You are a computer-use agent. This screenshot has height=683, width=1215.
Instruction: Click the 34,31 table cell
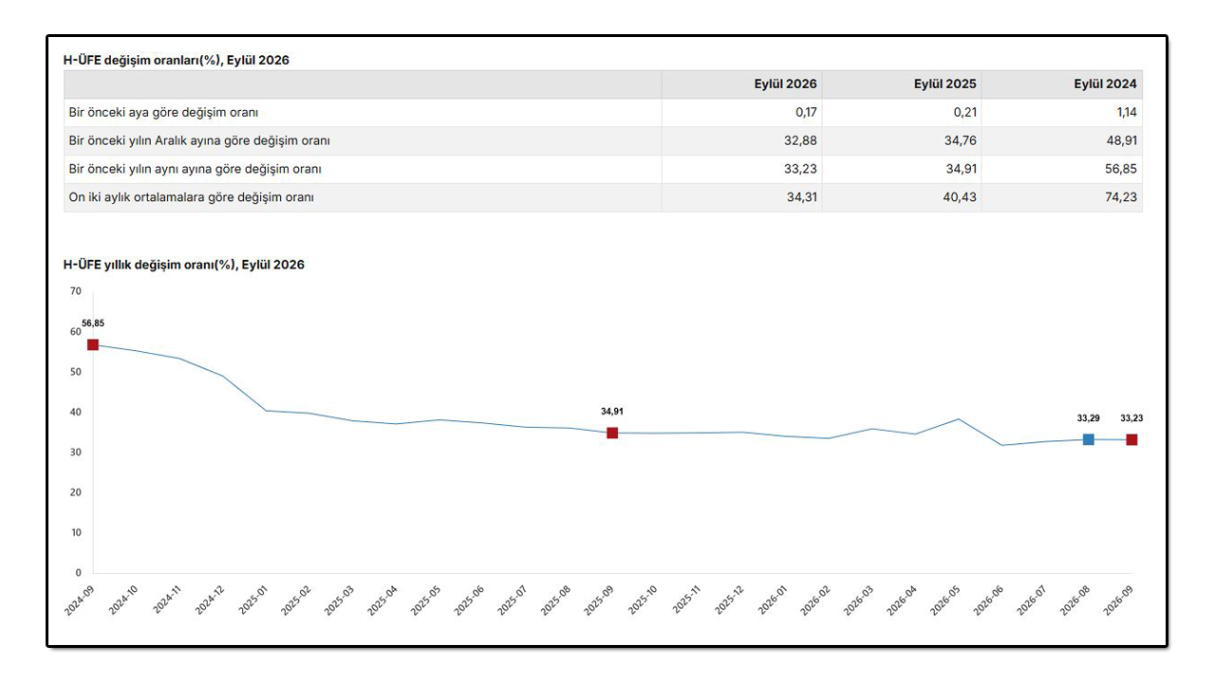(x=742, y=197)
